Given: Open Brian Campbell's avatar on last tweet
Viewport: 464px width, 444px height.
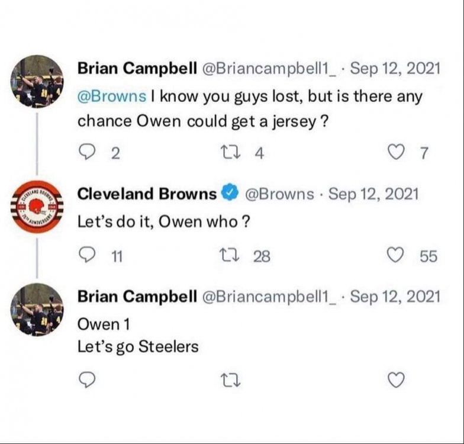Looking at the screenshot, I should (37, 309).
